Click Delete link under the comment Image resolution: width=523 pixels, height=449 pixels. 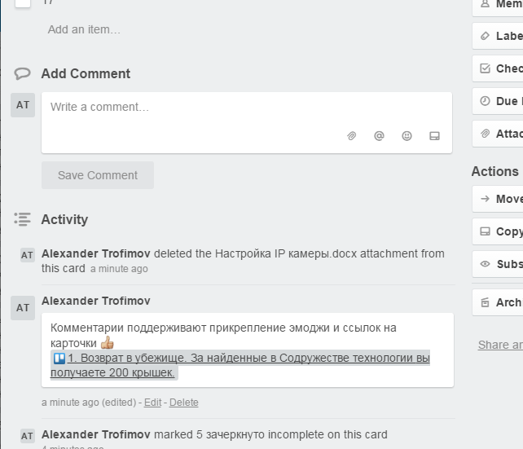click(183, 403)
